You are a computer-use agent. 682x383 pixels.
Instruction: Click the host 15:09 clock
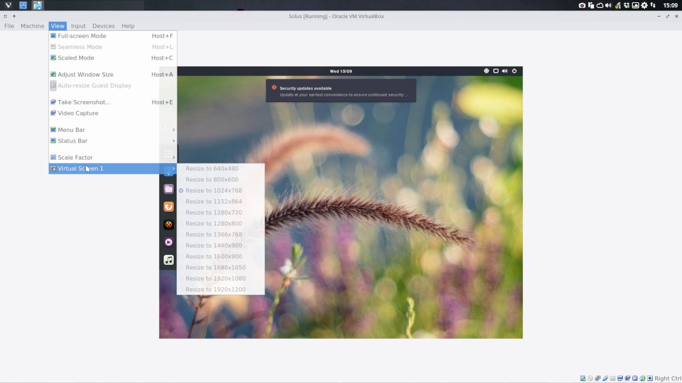(670, 5)
